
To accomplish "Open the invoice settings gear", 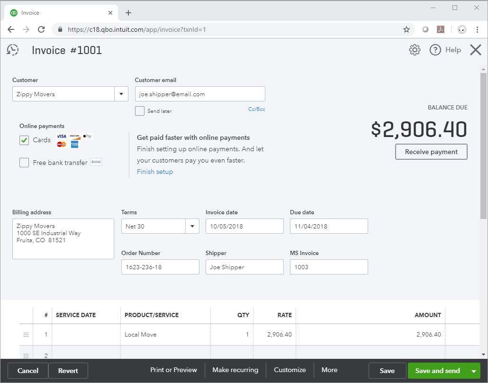I will pyautogui.click(x=415, y=50).
